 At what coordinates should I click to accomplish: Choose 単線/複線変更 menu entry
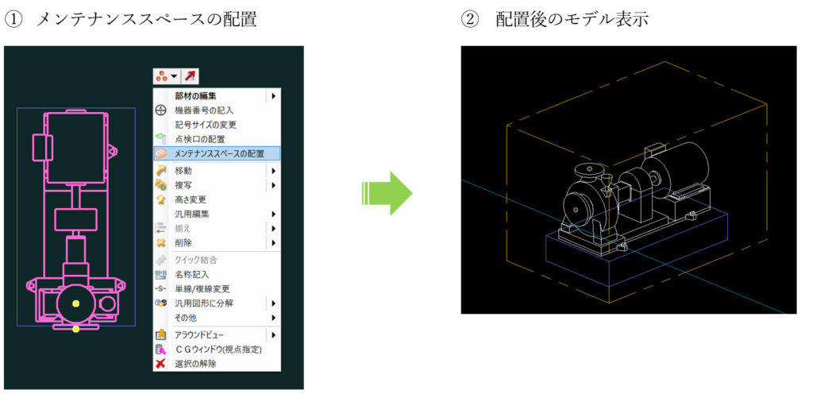click(x=203, y=288)
